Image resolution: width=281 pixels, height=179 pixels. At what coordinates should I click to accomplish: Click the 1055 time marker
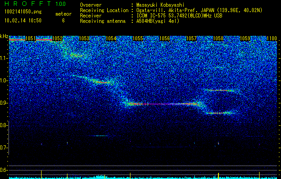coord(138,38)
